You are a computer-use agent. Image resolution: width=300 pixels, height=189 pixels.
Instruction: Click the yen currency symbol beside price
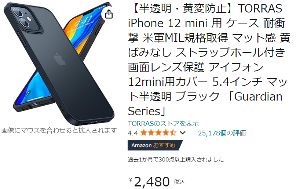(131, 179)
